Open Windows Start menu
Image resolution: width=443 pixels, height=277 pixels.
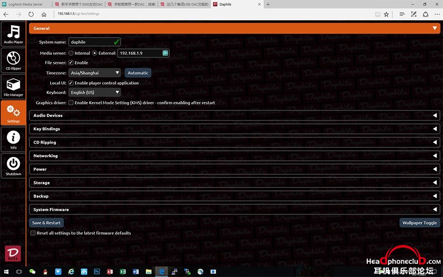pos(6,272)
